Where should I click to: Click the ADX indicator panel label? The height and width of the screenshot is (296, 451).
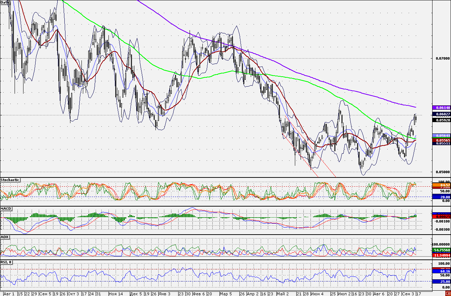[x=5, y=237]
